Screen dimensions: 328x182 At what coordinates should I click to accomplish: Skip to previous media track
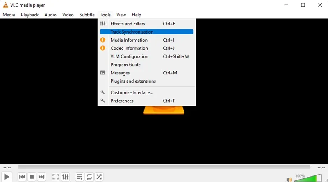pos(22,177)
